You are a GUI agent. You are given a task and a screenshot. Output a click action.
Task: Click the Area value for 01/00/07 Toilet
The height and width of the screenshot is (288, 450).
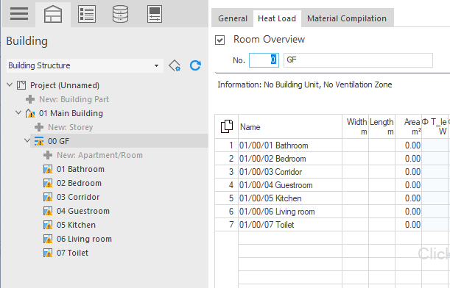pos(408,224)
